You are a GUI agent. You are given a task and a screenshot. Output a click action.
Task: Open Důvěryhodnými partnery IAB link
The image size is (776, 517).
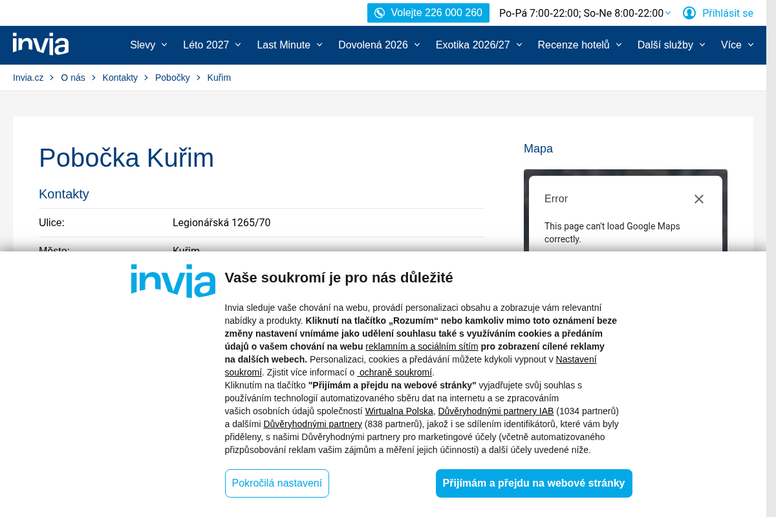[496, 411]
